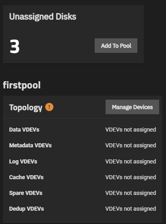Select the Unassigned Disks heading
This screenshot has height=224, width=166.
pos(43,17)
